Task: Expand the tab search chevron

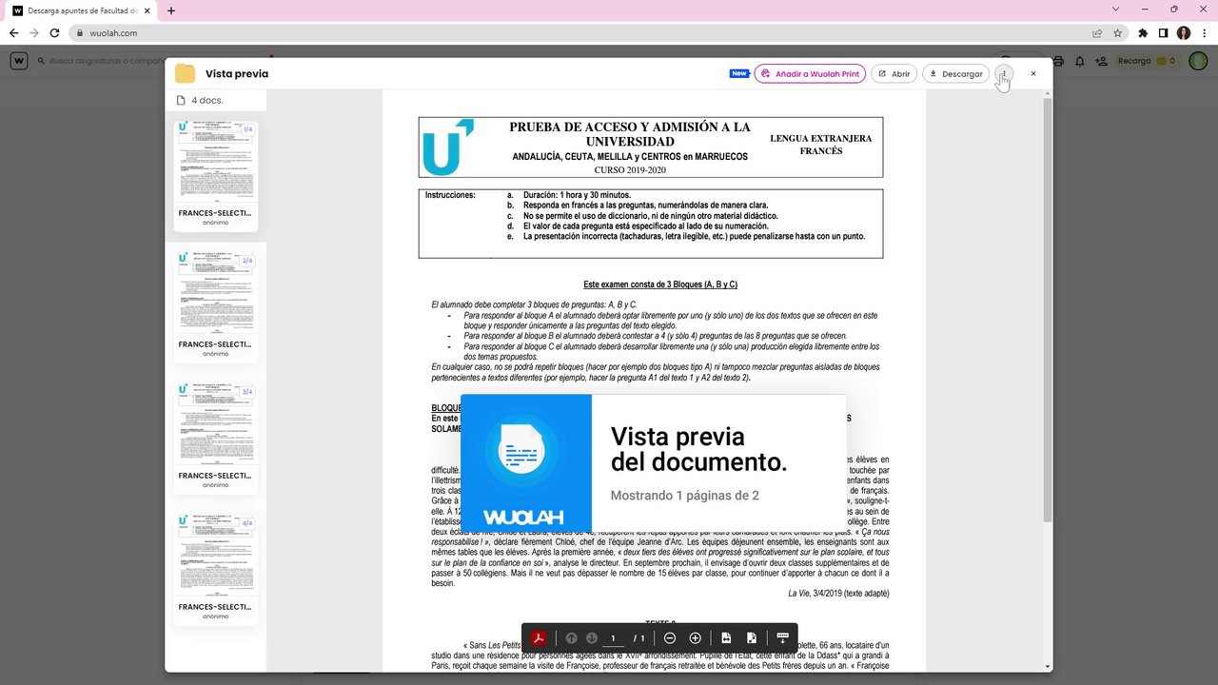Action: pyautogui.click(x=1116, y=10)
